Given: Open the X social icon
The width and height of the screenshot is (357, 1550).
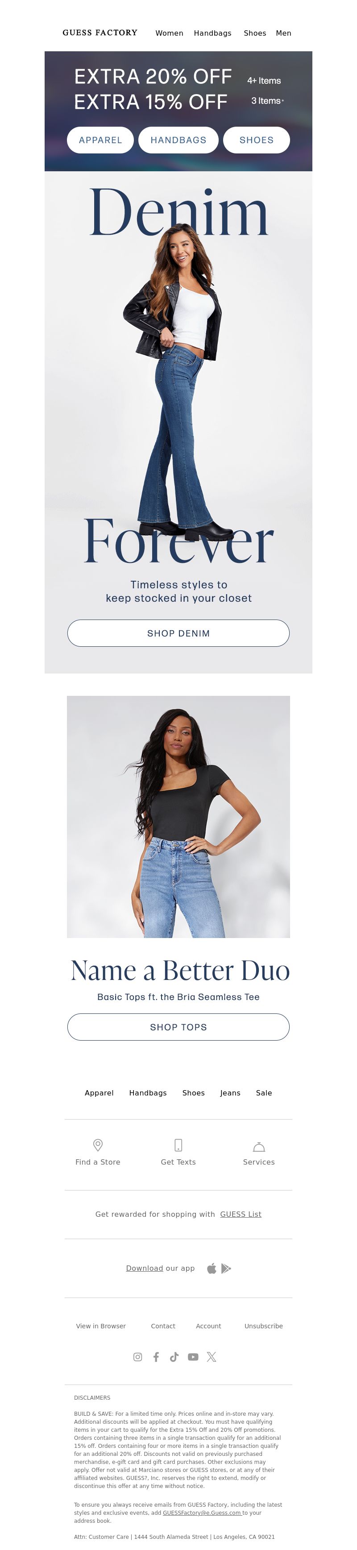Looking at the screenshot, I should tap(212, 1357).
